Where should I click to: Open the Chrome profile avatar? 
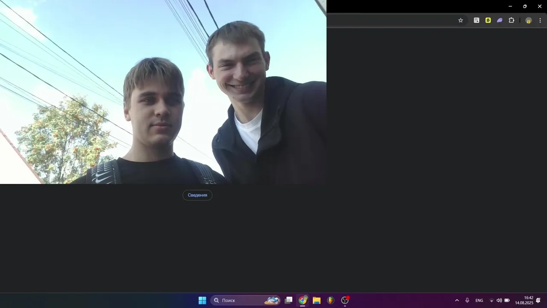[528, 20]
